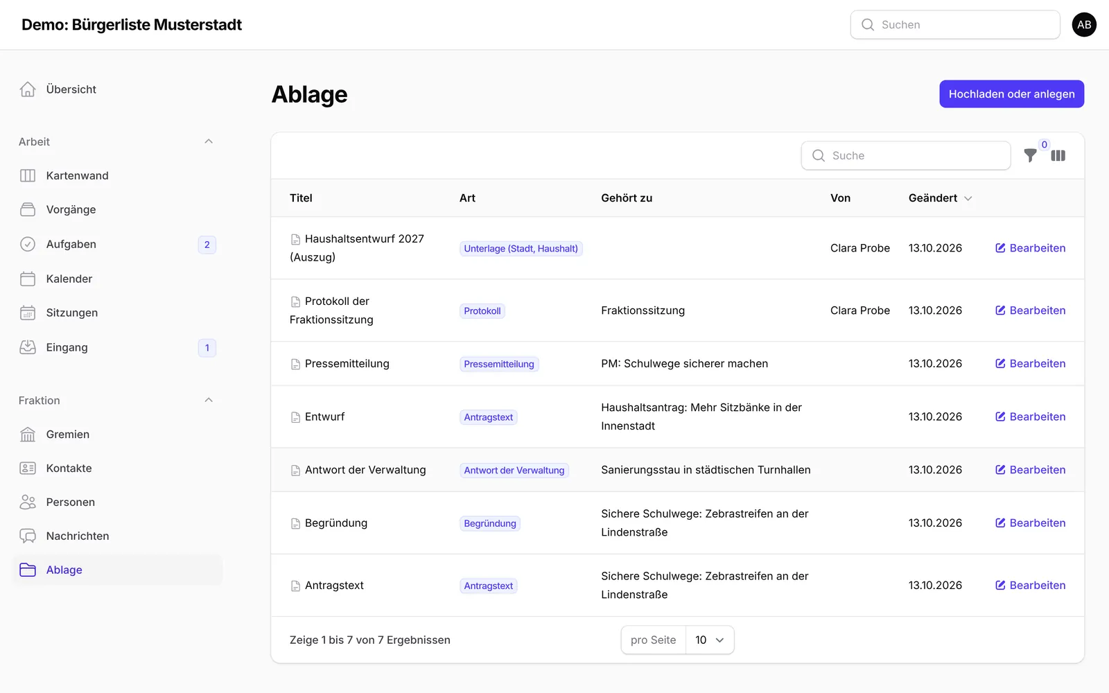Click the Gremien building icon
1109x693 pixels.
click(28, 435)
